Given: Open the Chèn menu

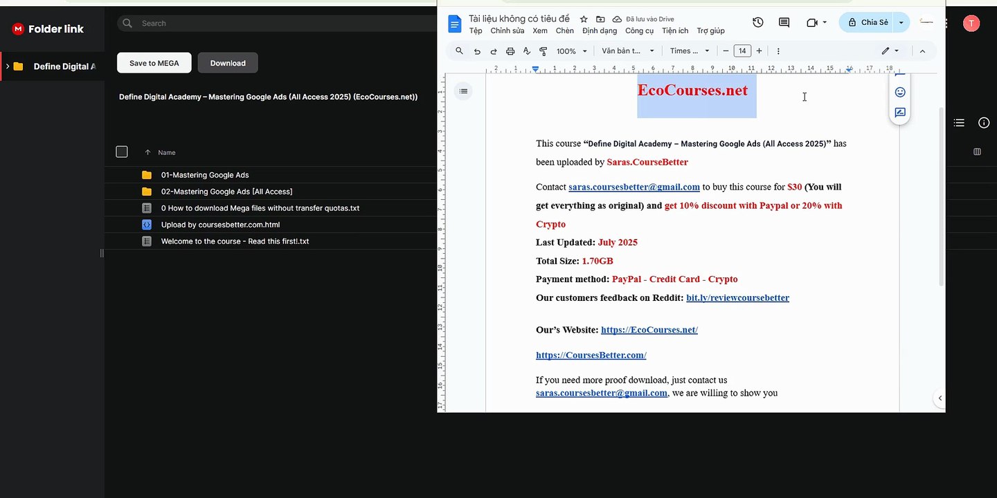Looking at the screenshot, I should coord(565,30).
